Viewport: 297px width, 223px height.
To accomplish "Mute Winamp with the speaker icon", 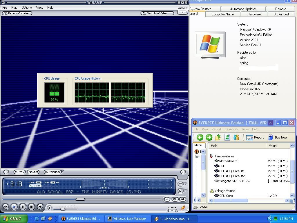I will point(50,208).
